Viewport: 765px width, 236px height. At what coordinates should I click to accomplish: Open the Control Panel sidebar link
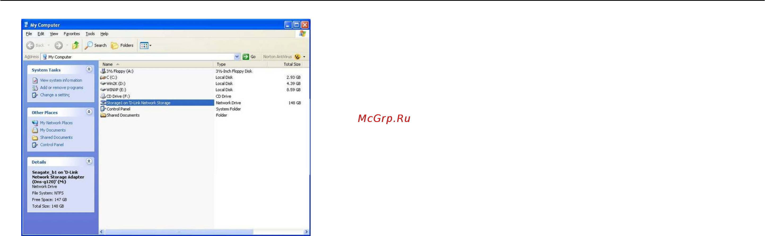tap(52, 145)
